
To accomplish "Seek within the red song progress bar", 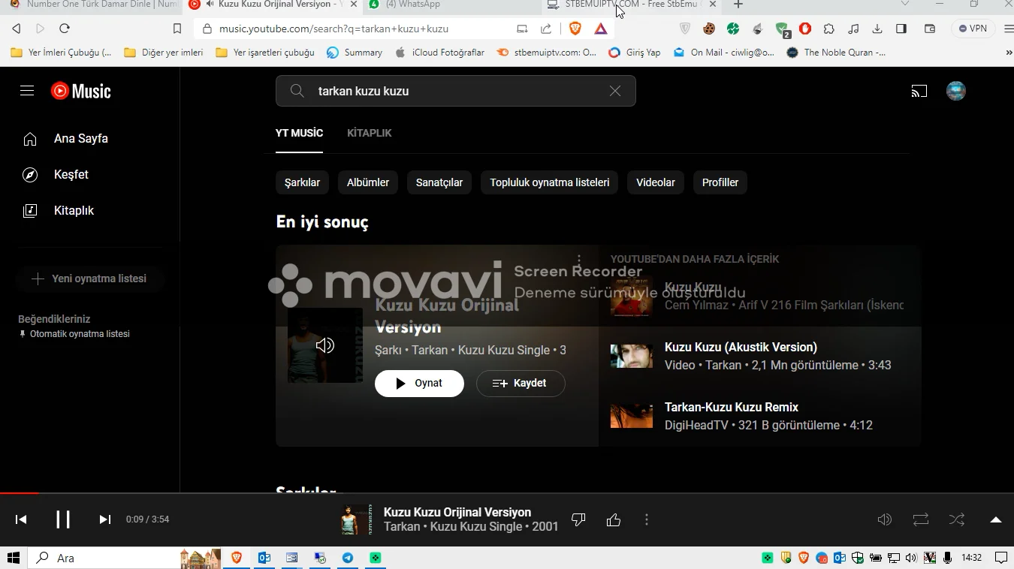I will pyautogui.click(x=19, y=493).
